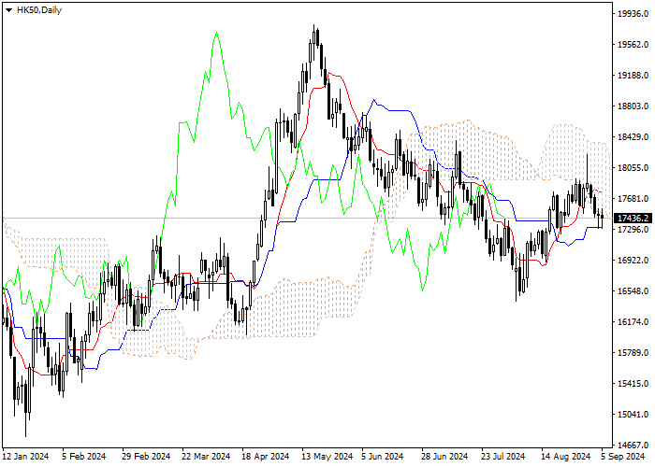Screen dimensions: 655x467
Task: Click price axis label 15041.0
Action: 633,415
